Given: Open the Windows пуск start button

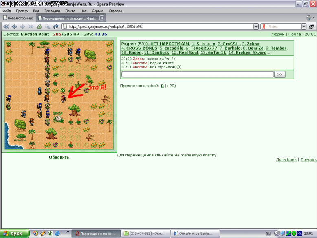Looking at the screenshot, I should click(15, 234).
